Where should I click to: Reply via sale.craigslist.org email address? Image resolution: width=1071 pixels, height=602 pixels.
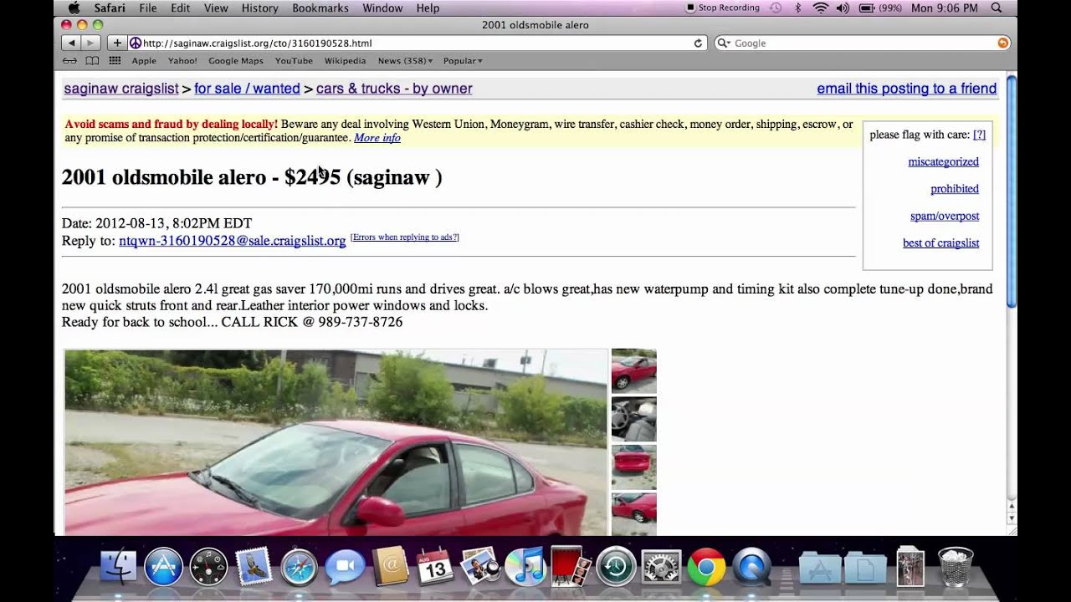pyautogui.click(x=233, y=241)
